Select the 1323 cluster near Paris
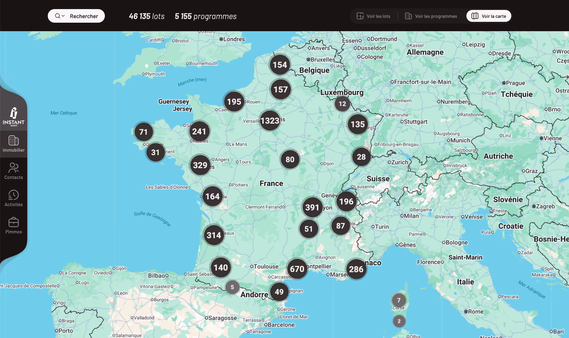The width and height of the screenshot is (569, 338). click(269, 121)
